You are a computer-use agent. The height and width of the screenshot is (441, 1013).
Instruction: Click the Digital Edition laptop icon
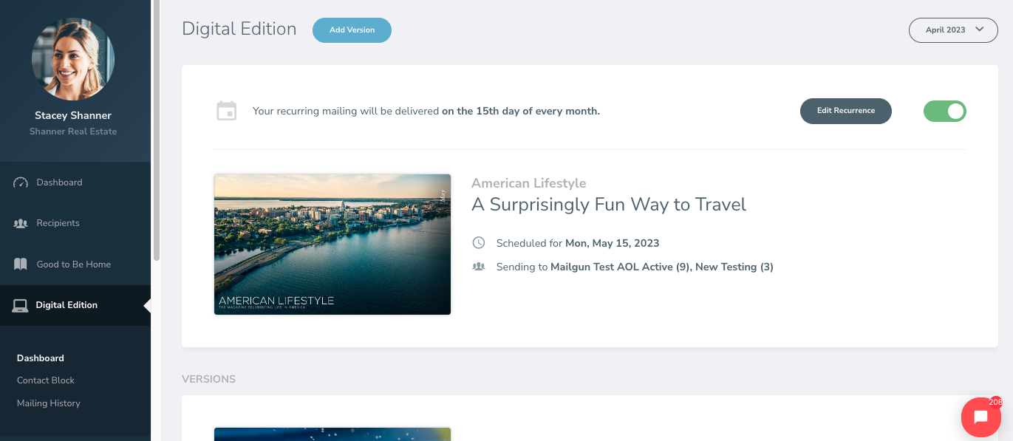pyautogui.click(x=21, y=305)
